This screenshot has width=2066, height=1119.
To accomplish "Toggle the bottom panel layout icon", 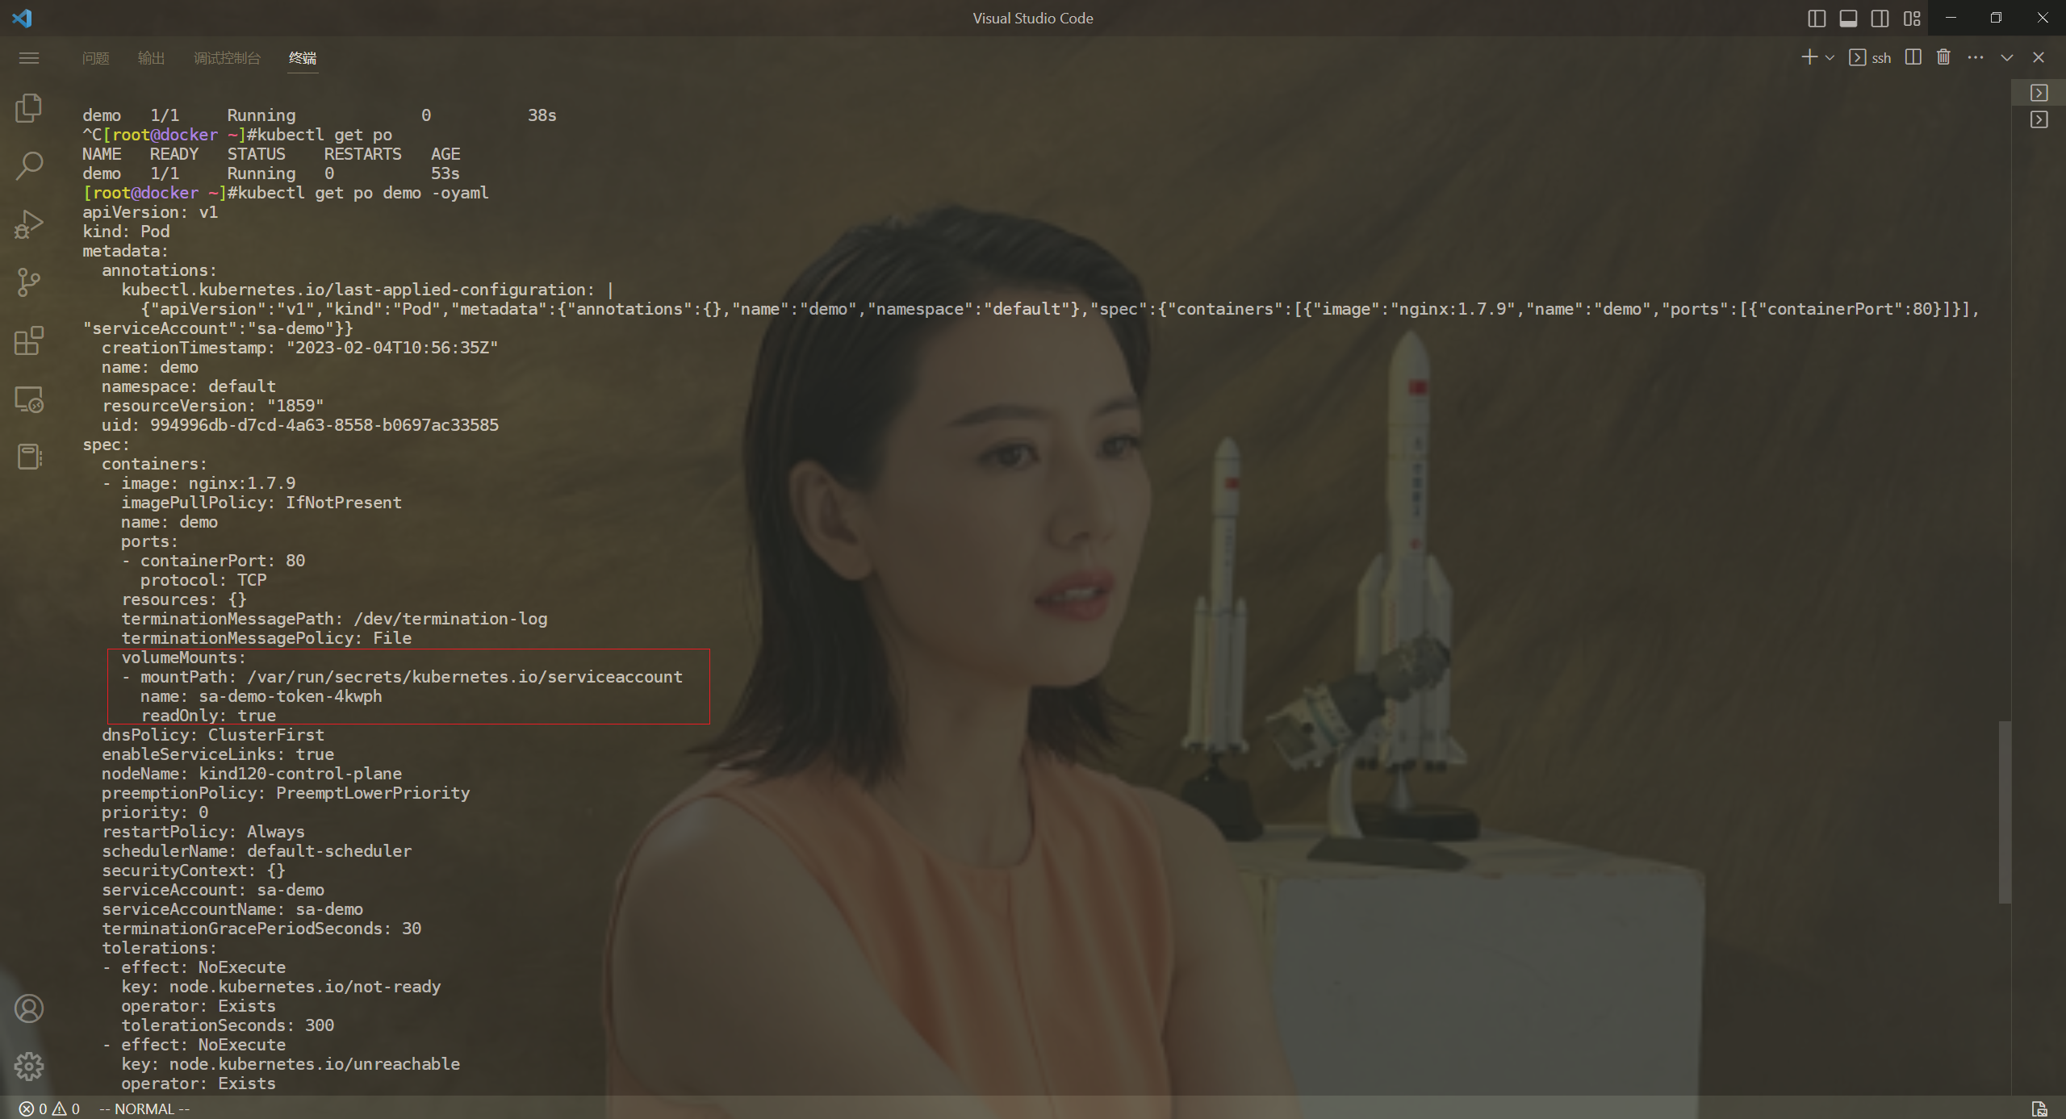I will coord(1848,18).
